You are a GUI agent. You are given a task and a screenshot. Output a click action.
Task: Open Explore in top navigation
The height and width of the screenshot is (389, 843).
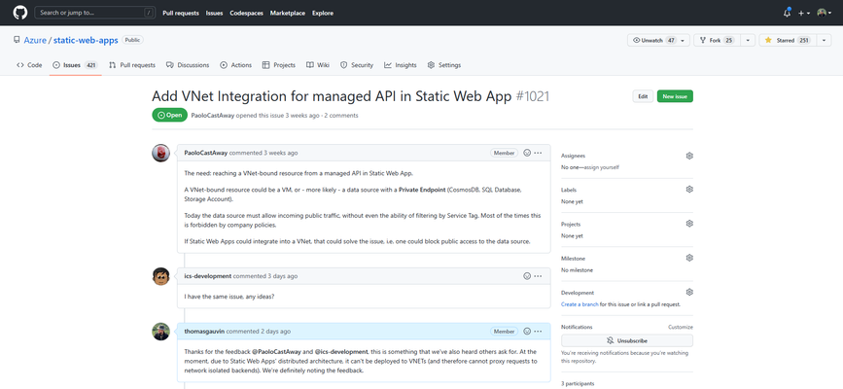point(323,13)
